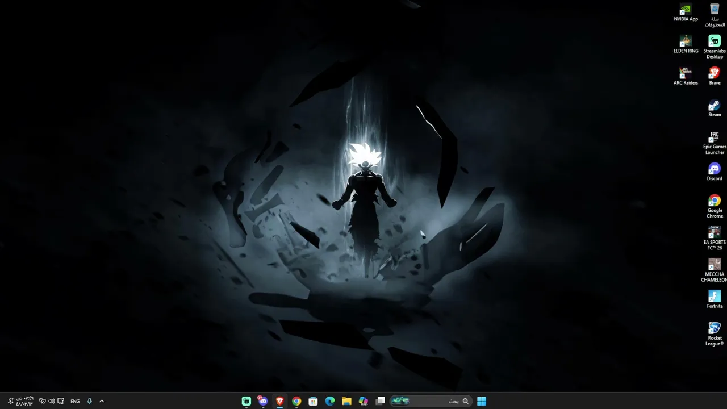Click the Discord desktop shortcut
Screen dimensions: 727x409
(715, 172)
